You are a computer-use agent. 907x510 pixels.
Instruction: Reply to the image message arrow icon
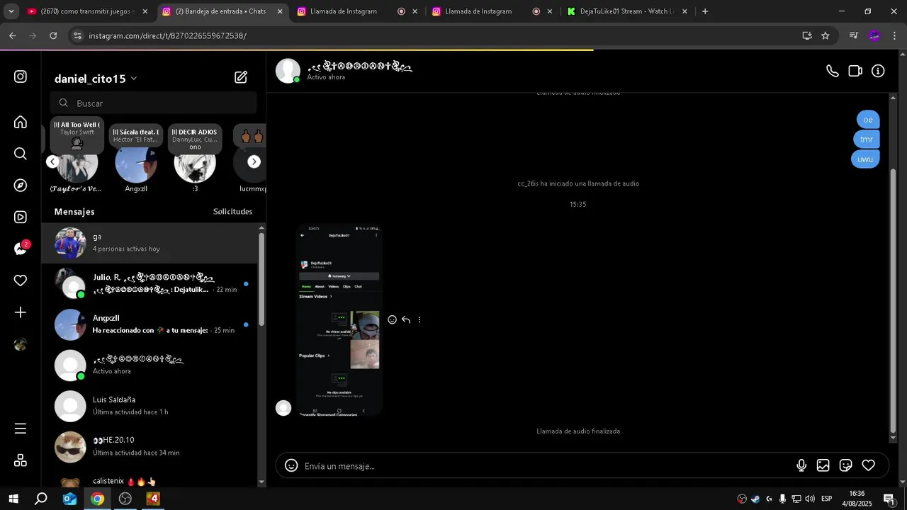tap(406, 319)
